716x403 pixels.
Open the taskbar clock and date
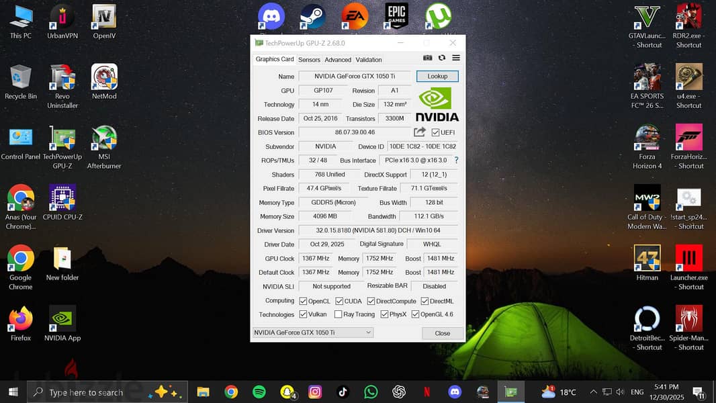[667, 392]
